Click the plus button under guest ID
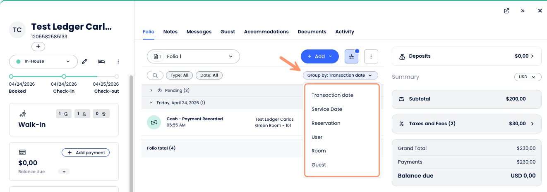 [x=38, y=47]
